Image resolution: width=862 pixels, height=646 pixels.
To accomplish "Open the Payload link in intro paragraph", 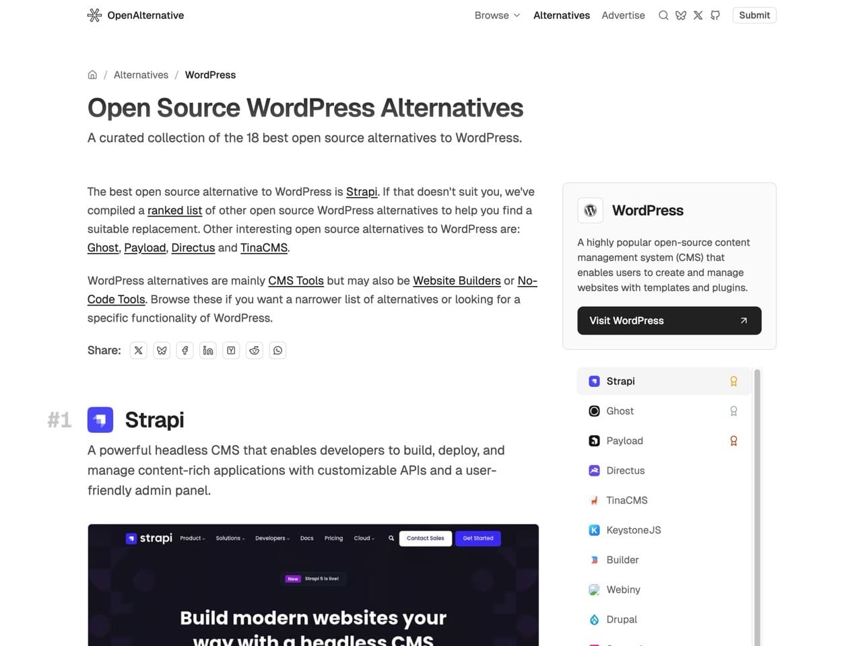I will [x=145, y=248].
